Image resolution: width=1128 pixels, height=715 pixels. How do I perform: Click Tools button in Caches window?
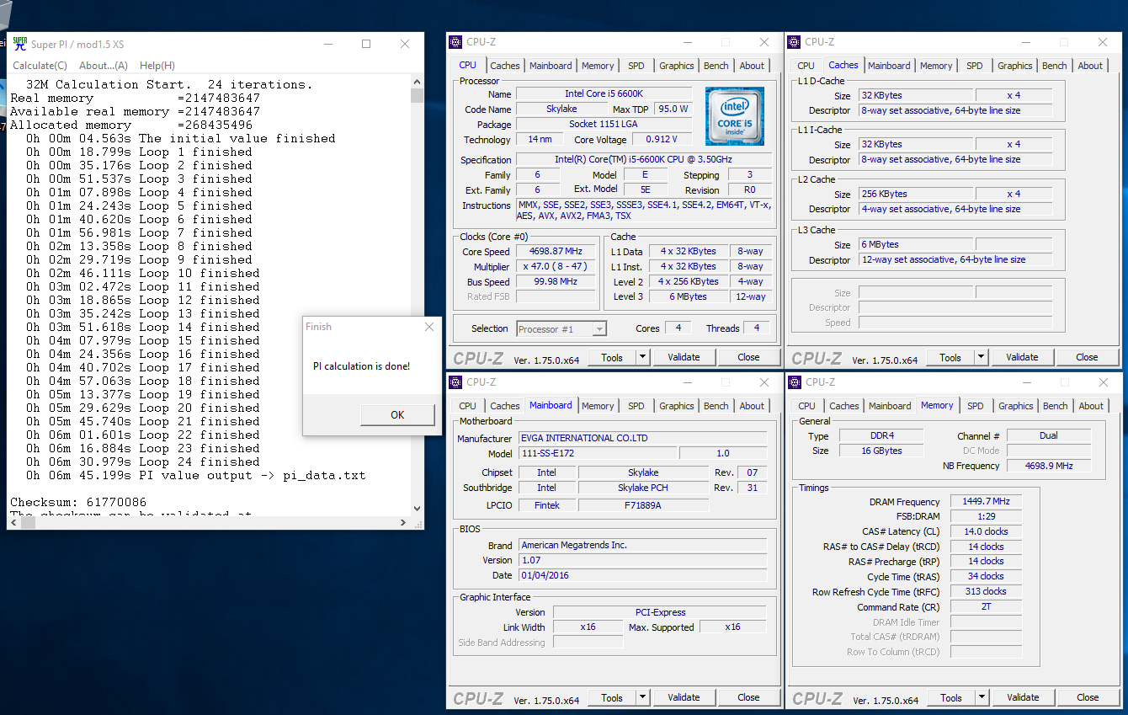(950, 357)
